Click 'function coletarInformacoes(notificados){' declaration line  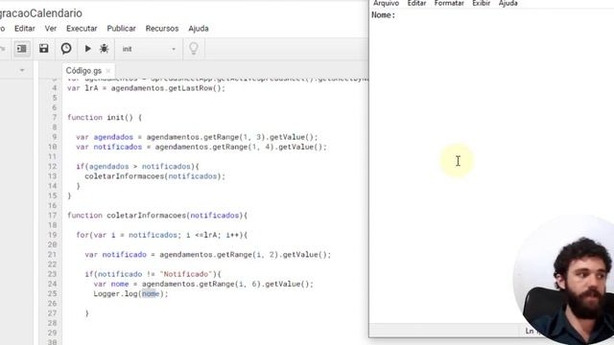point(157,216)
